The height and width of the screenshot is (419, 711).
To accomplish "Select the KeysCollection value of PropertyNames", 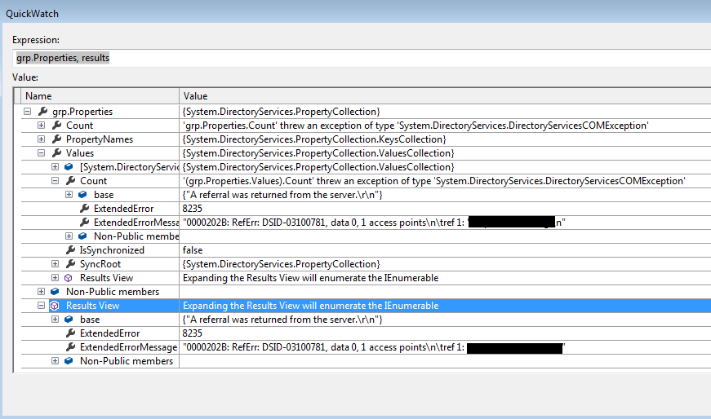I will pos(314,139).
